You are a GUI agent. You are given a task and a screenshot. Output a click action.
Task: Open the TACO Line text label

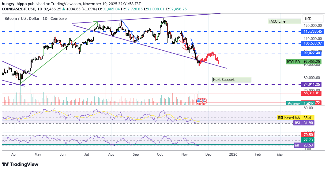[284, 21]
